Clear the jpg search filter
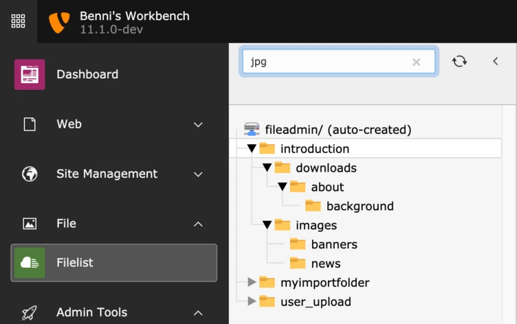The height and width of the screenshot is (324, 517). point(417,62)
